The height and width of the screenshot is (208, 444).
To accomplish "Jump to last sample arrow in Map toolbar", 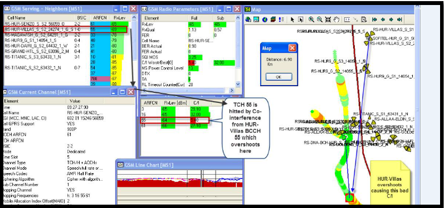I will point(399,20).
